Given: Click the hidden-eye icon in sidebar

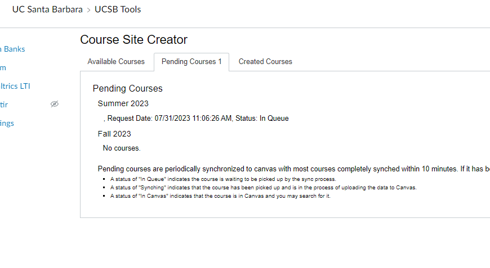Looking at the screenshot, I should [x=55, y=104].
